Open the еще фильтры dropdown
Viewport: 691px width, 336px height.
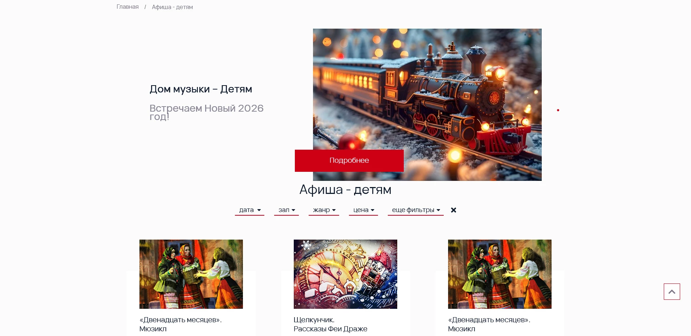(416, 210)
